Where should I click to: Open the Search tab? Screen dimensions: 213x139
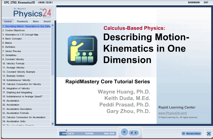point(47,21)
